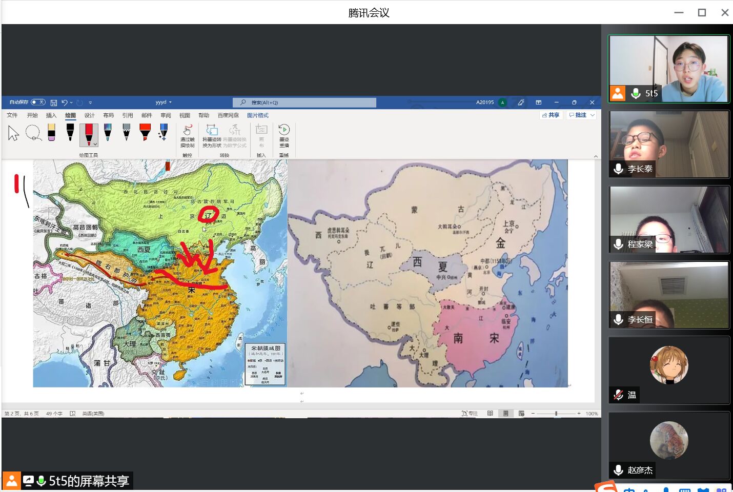Adjust the zoom slider in status bar
Screen dimensions: 733x492
tap(556, 414)
